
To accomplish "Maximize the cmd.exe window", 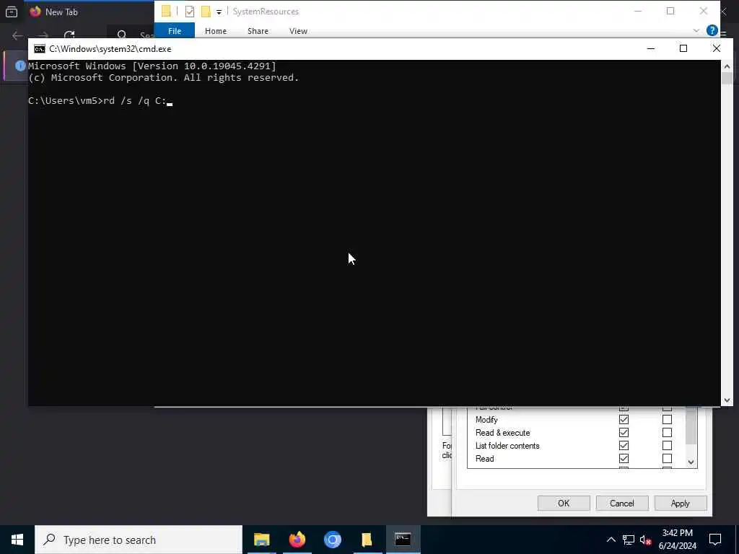I will tap(683, 48).
